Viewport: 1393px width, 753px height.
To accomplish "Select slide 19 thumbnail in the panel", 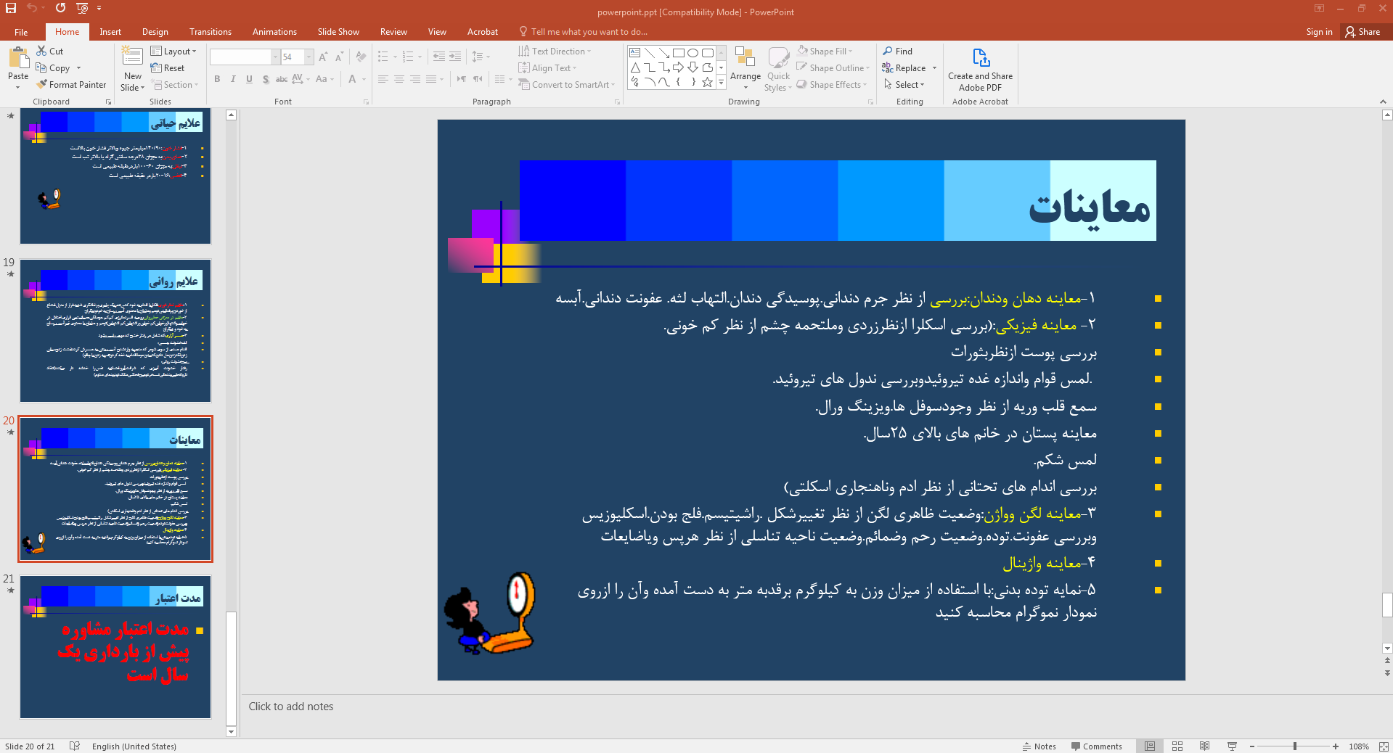I will pyautogui.click(x=115, y=330).
